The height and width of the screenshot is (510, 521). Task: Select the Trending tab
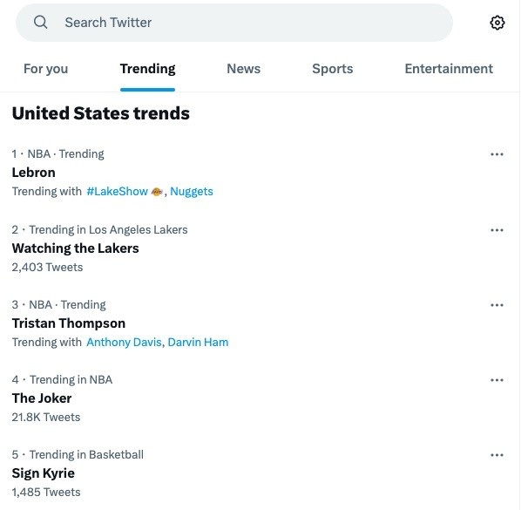click(147, 69)
